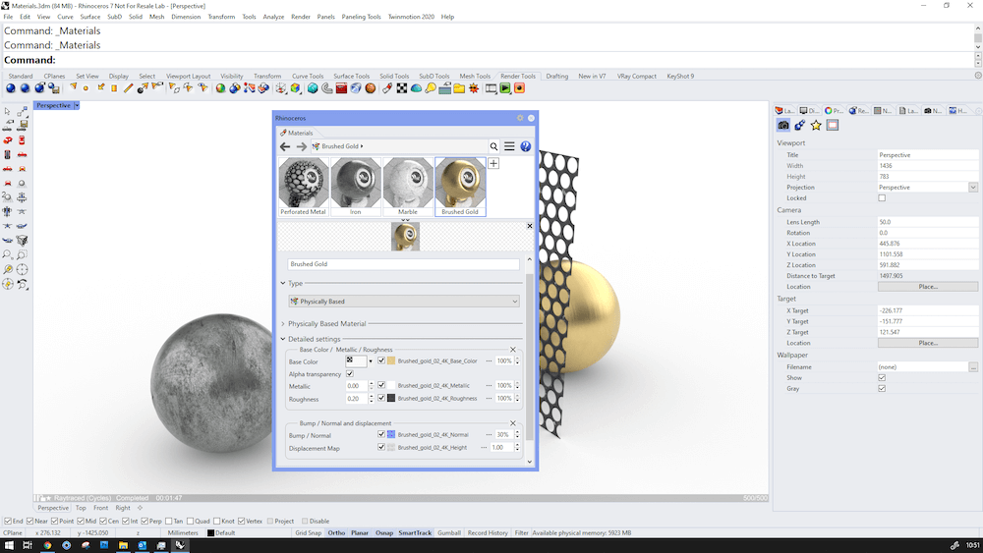Image resolution: width=983 pixels, height=553 pixels.
Task: Open the Brushed Gold breadcrumb arrow
Action: 362,146
